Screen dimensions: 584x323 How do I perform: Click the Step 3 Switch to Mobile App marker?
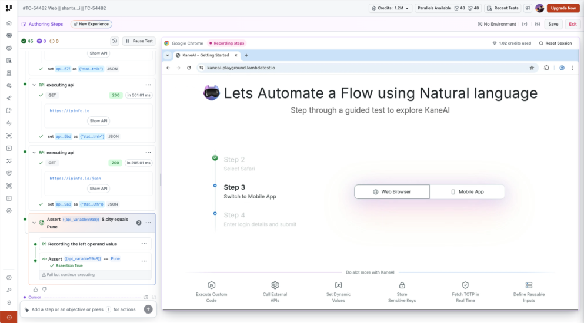215,186
